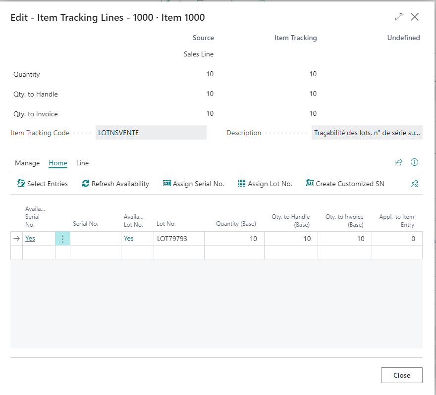Click the share icon above the toolbar
This screenshot has height=395, width=436.
click(x=398, y=162)
